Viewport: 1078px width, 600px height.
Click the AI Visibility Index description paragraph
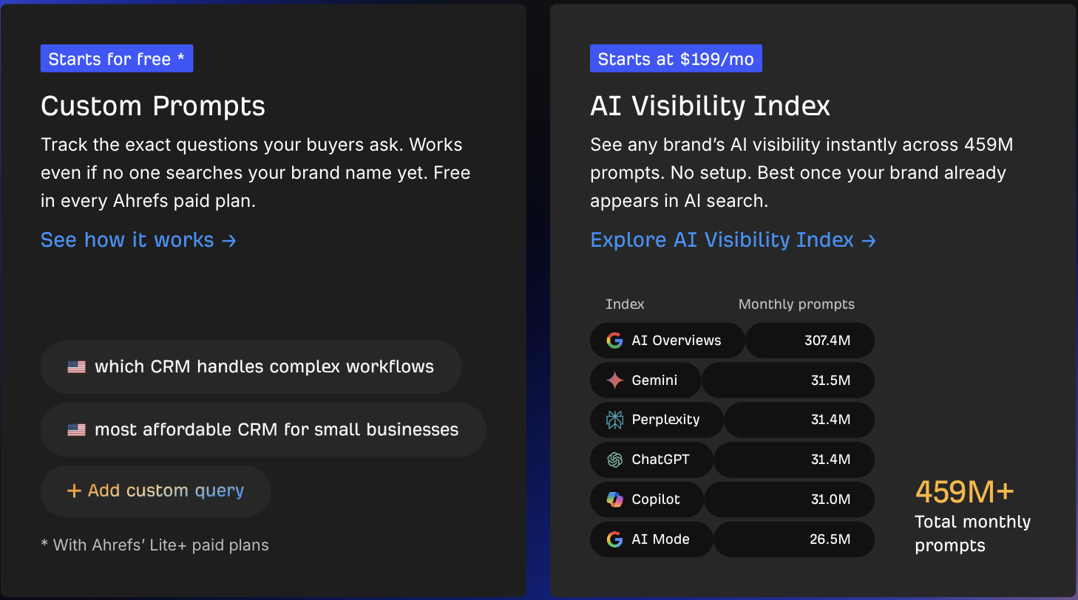coord(801,173)
